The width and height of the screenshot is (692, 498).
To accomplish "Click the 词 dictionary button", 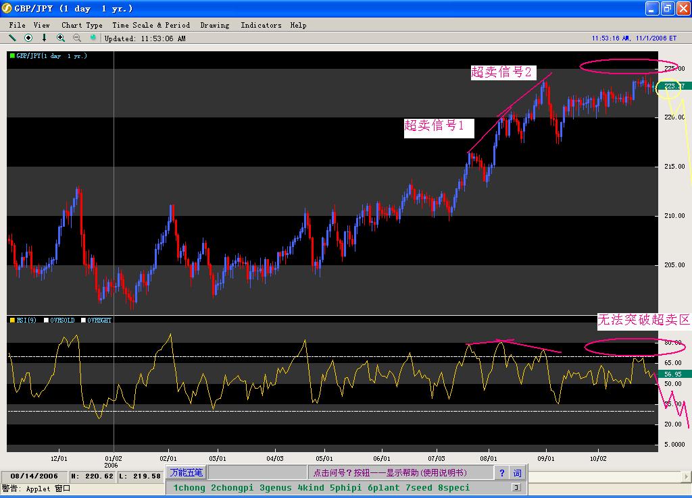I will (x=517, y=473).
